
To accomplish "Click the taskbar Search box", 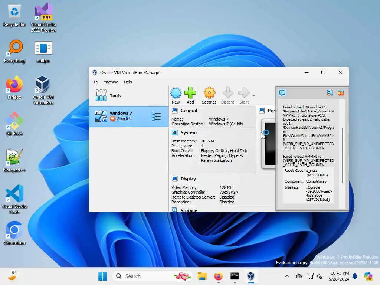I will coord(153,276).
